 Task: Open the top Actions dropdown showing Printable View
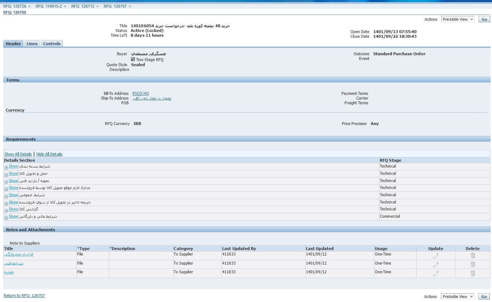(x=458, y=19)
